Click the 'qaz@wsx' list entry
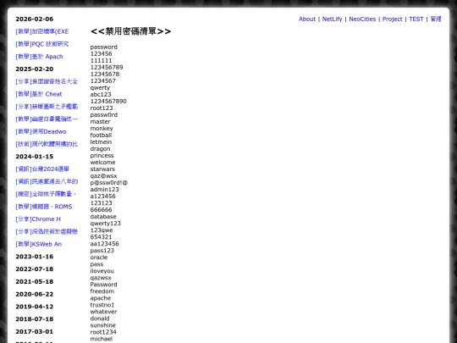The image size is (457, 343). [103, 176]
